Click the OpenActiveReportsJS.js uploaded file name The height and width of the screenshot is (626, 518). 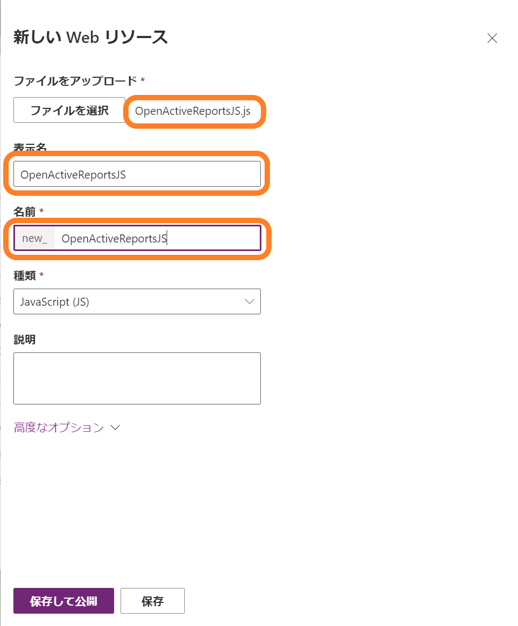[x=193, y=111]
